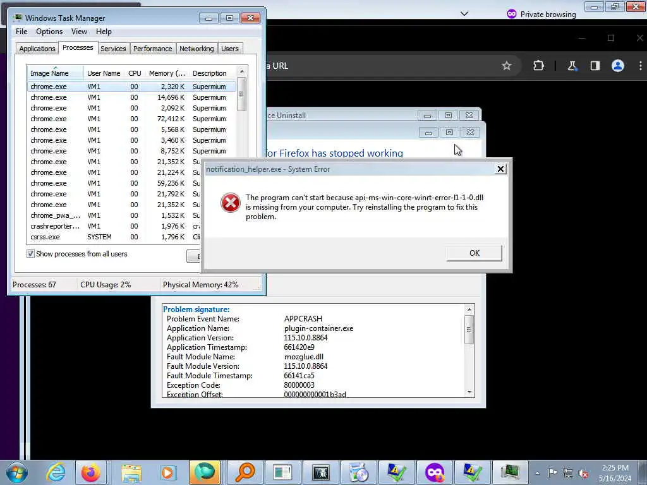Image resolution: width=647 pixels, height=485 pixels.
Task: Click the plugin-container.exe application name value
Action: click(x=318, y=328)
